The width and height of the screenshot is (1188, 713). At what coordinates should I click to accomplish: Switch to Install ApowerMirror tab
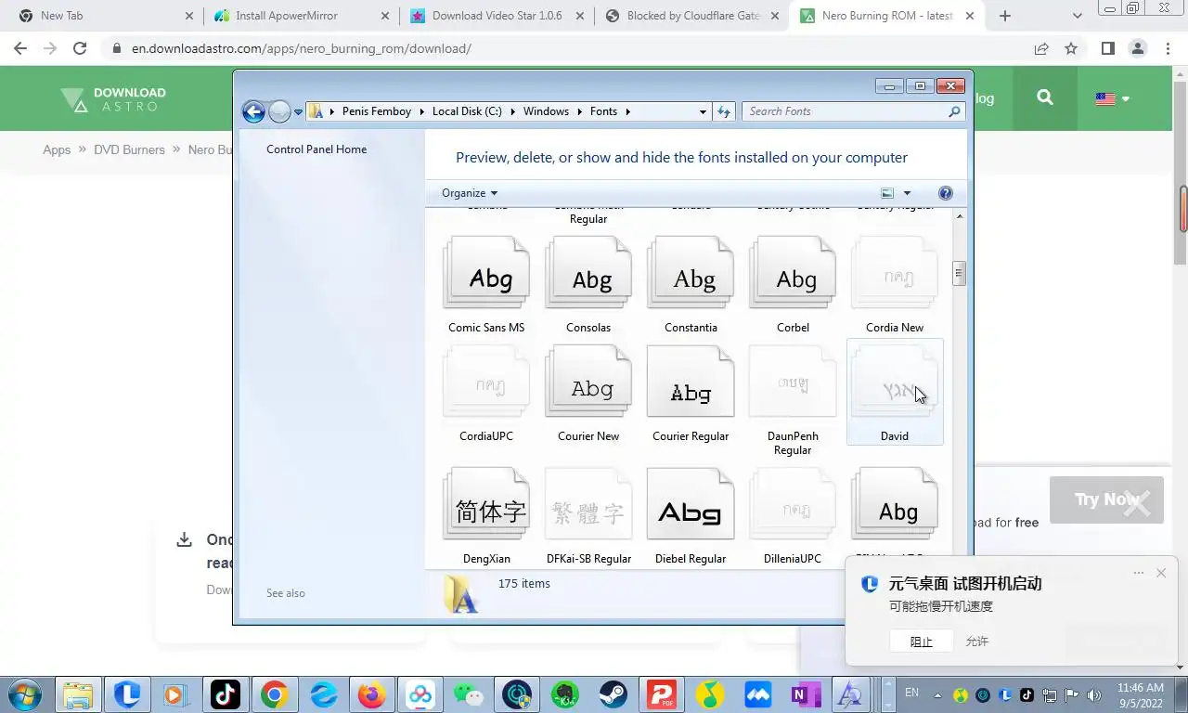tap(301, 16)
